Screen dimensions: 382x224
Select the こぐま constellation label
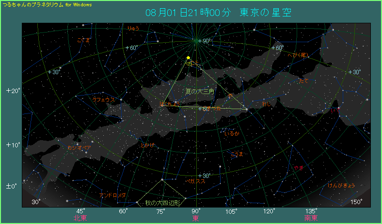(x=83, y=41)
